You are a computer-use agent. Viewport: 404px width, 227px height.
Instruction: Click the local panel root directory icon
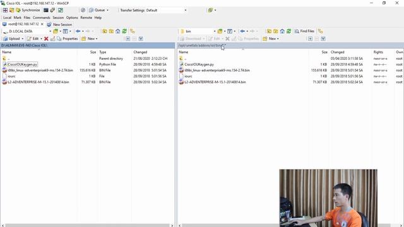111,31
